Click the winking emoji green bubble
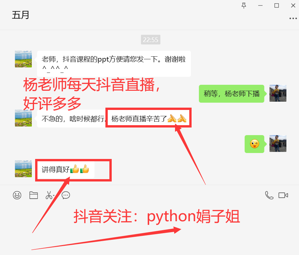This screenshot has height=255, width=299. (x=254, y=144)
